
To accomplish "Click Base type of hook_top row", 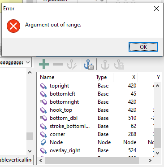I will [103, 110].
